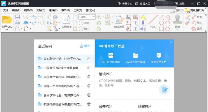Image resolution: width=208 pixels, height=112 pixels.
Task: Rotate view clockwise with green arrow
Action: [x=99, y=29]
